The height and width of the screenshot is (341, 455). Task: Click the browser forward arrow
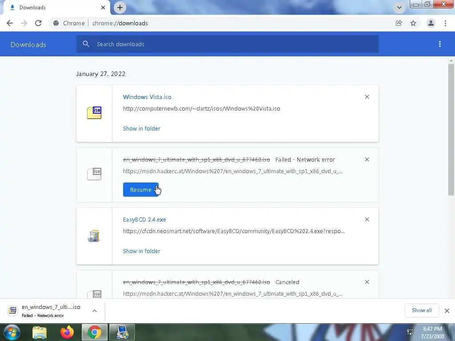click(24, 23)
